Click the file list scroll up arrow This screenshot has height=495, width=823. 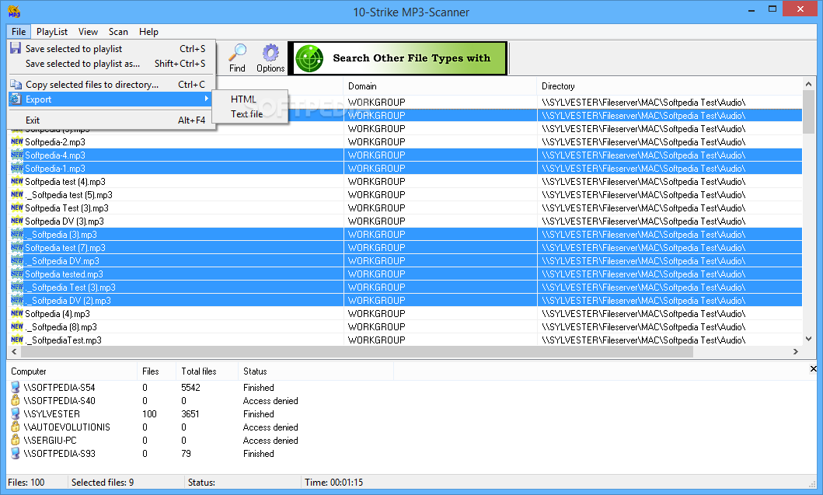pyautogui.click(x=808, y=84)
